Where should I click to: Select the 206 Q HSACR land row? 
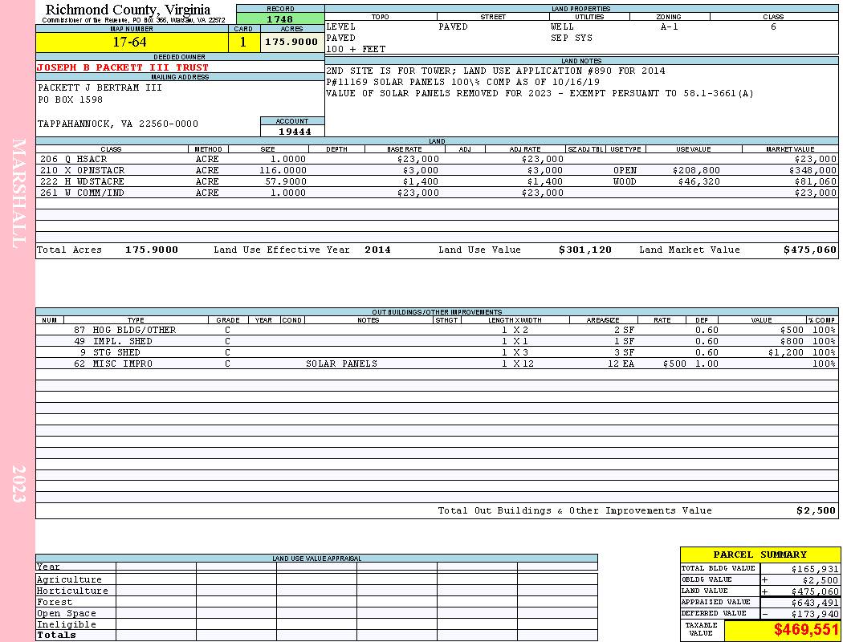(x=437, y=159)
